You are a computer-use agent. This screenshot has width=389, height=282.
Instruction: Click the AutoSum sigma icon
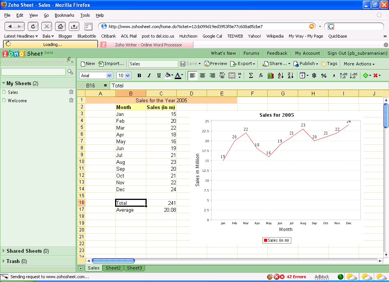click(x=250, y=75)
